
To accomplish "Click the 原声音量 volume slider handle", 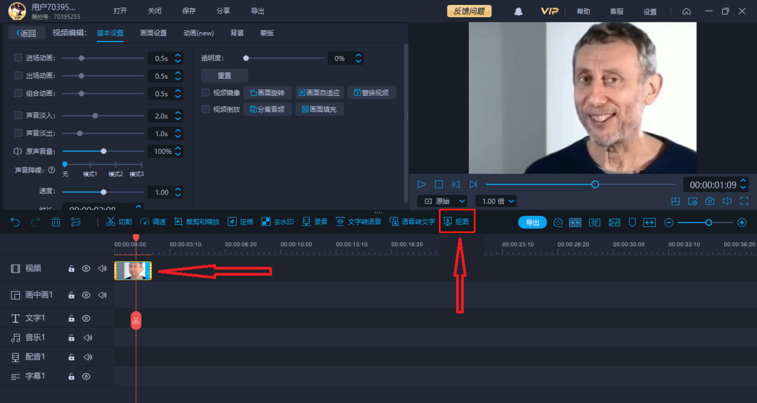I will (103, 151).
